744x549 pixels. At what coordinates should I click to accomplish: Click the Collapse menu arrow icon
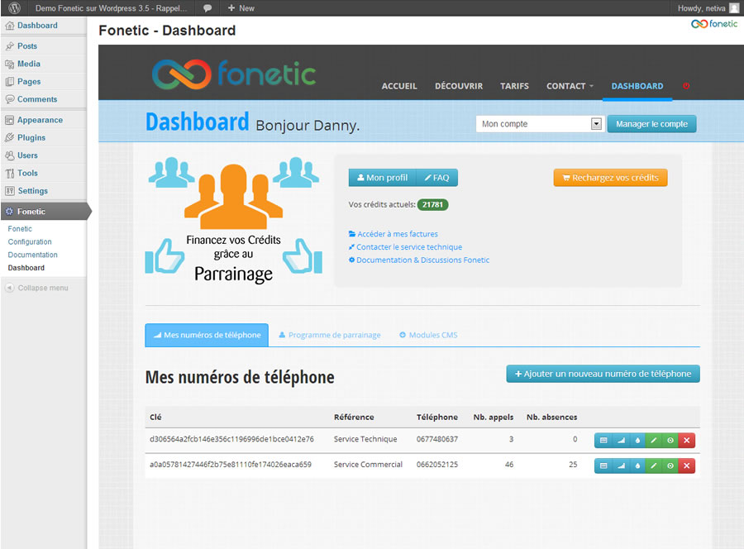click(x=9, y=288)
